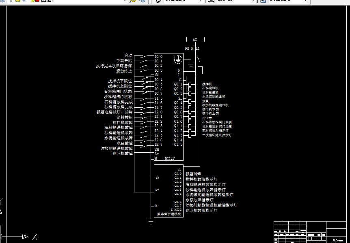Select the I0.3 terminal text
The width and height of the screenshot is (350, 243).
pos(158,70)
